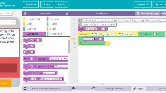Pick the var str = "Hello World" block
The width and height of the screenshot is (166, 93).
coord(44,79)
